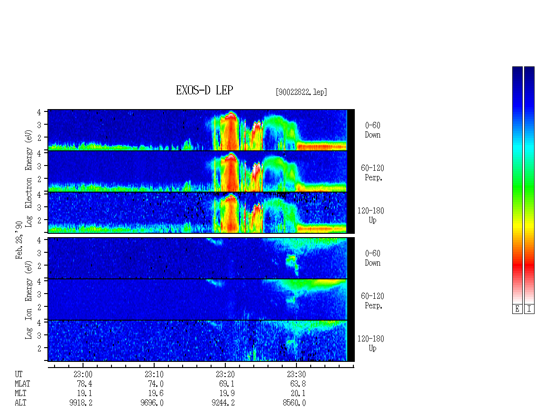Click the MLAT value 74.0
This screenshot has width=536, height=415.
[x=156, y=384]
